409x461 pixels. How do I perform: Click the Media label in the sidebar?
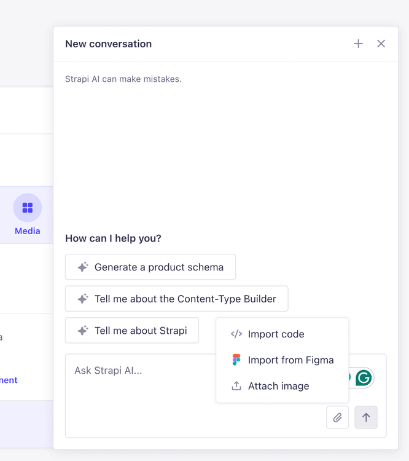(x=28, y=231)
